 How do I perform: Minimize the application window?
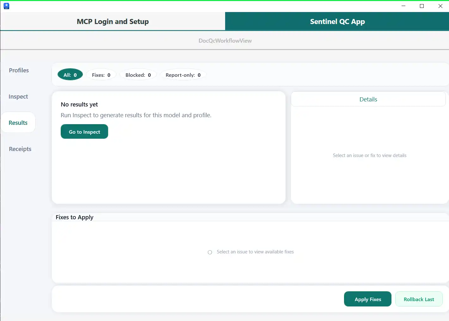pyautogui.click(x=403, y=6)
